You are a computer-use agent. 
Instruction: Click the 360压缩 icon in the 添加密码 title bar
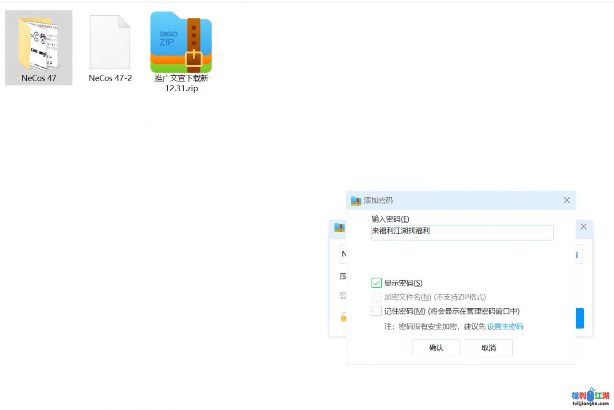tap(355, 200)
